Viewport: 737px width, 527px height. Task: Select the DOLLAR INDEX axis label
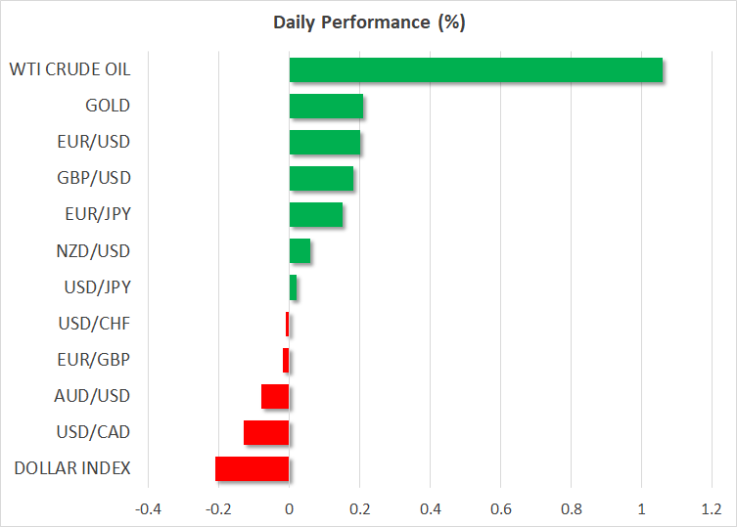tap(72, 468)
